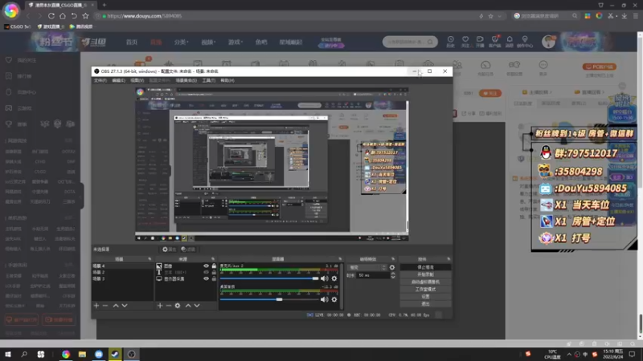This screenshot has width=643, height=361.
Task: Toggle lock on 文本 (GDI+) source
Action: tap(214, 272)
